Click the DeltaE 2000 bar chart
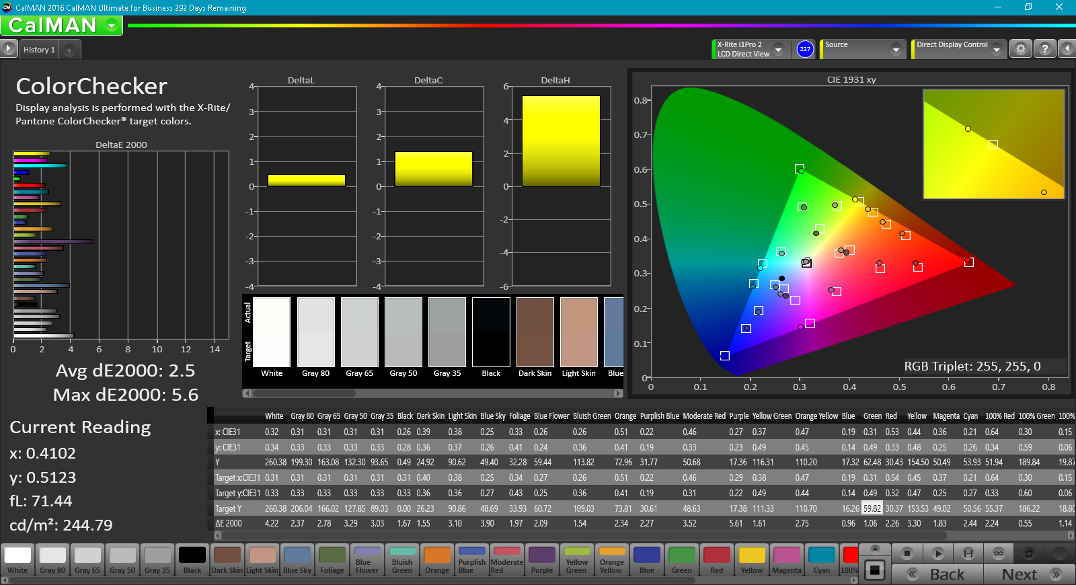This screenshot has width=1076, height=585. (x=121, y=245)
